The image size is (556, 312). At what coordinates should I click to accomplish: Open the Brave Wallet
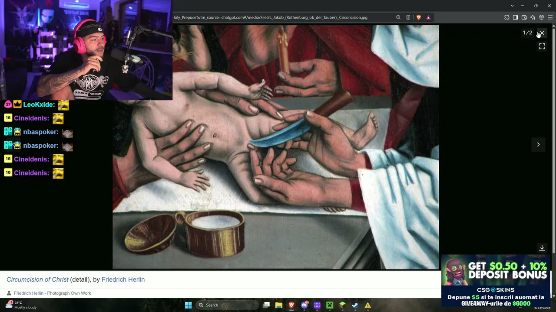(x=524, y=17)
